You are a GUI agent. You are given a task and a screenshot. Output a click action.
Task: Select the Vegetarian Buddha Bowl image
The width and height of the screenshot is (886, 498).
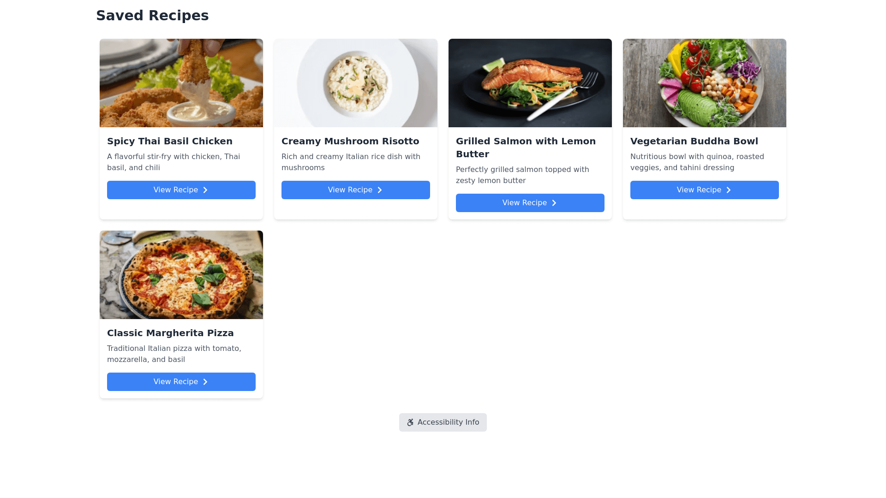(x=705, y=83)
